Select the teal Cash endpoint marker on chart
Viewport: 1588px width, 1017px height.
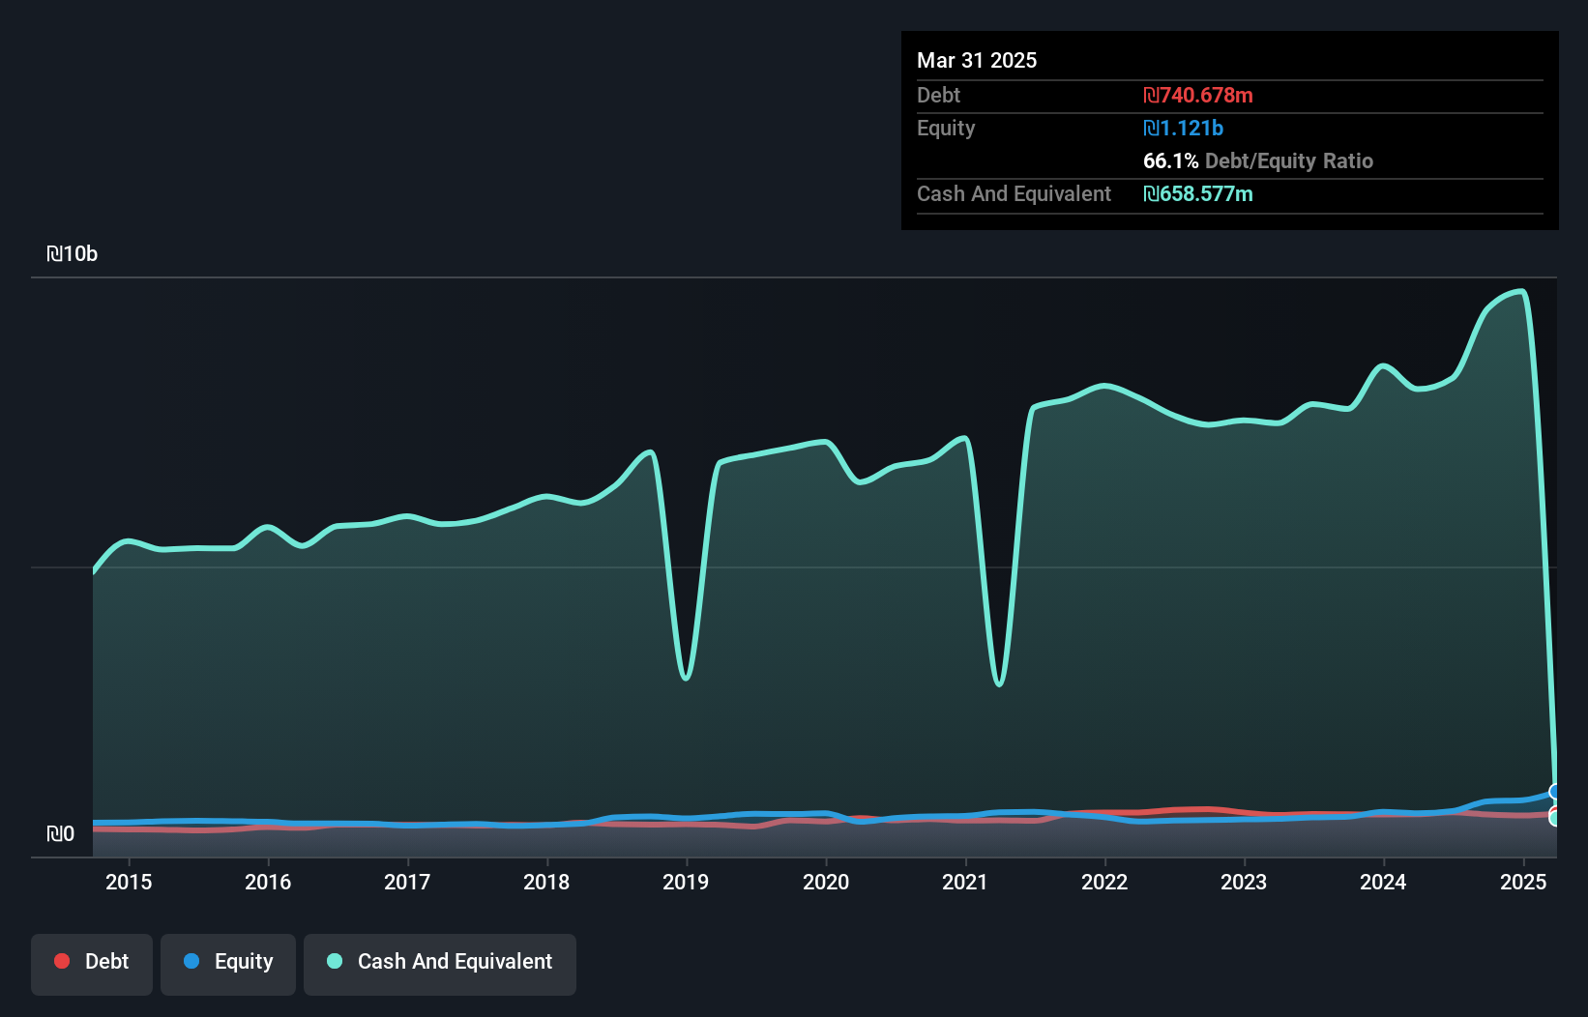1555,818
